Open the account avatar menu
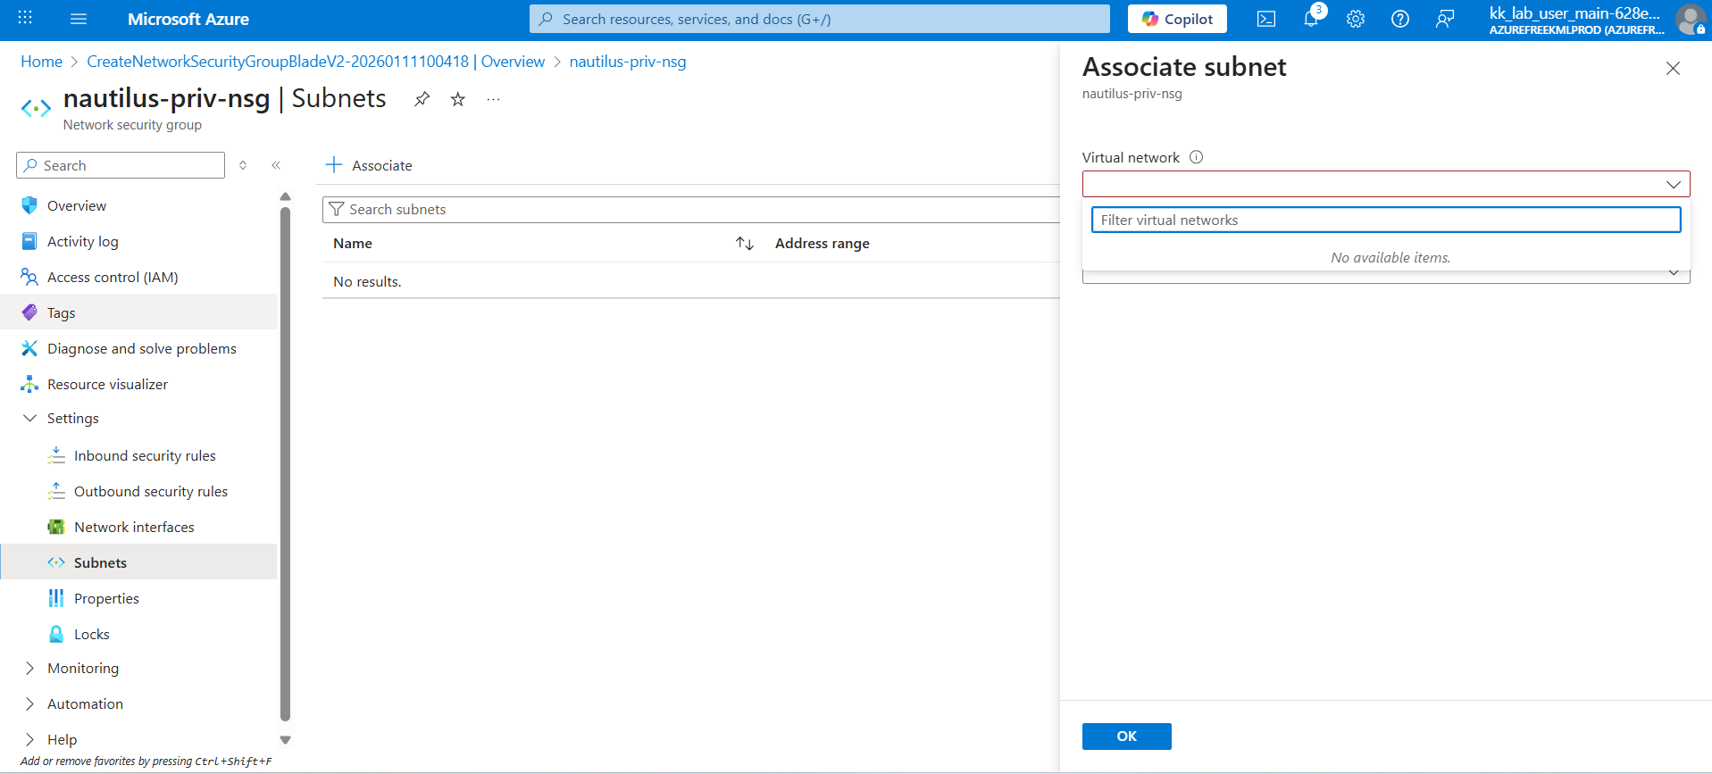Image resolution: width=1712 pixels, height=774 pixels. click(1690, 19)
